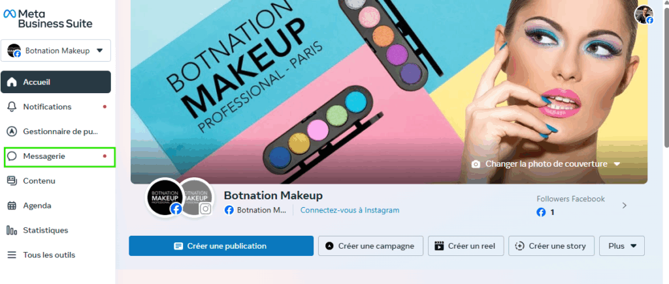The height and width of the screenshot is (284, 669).
Task: Click the Statistiques bar chart icon
Action: pos(12,231)
